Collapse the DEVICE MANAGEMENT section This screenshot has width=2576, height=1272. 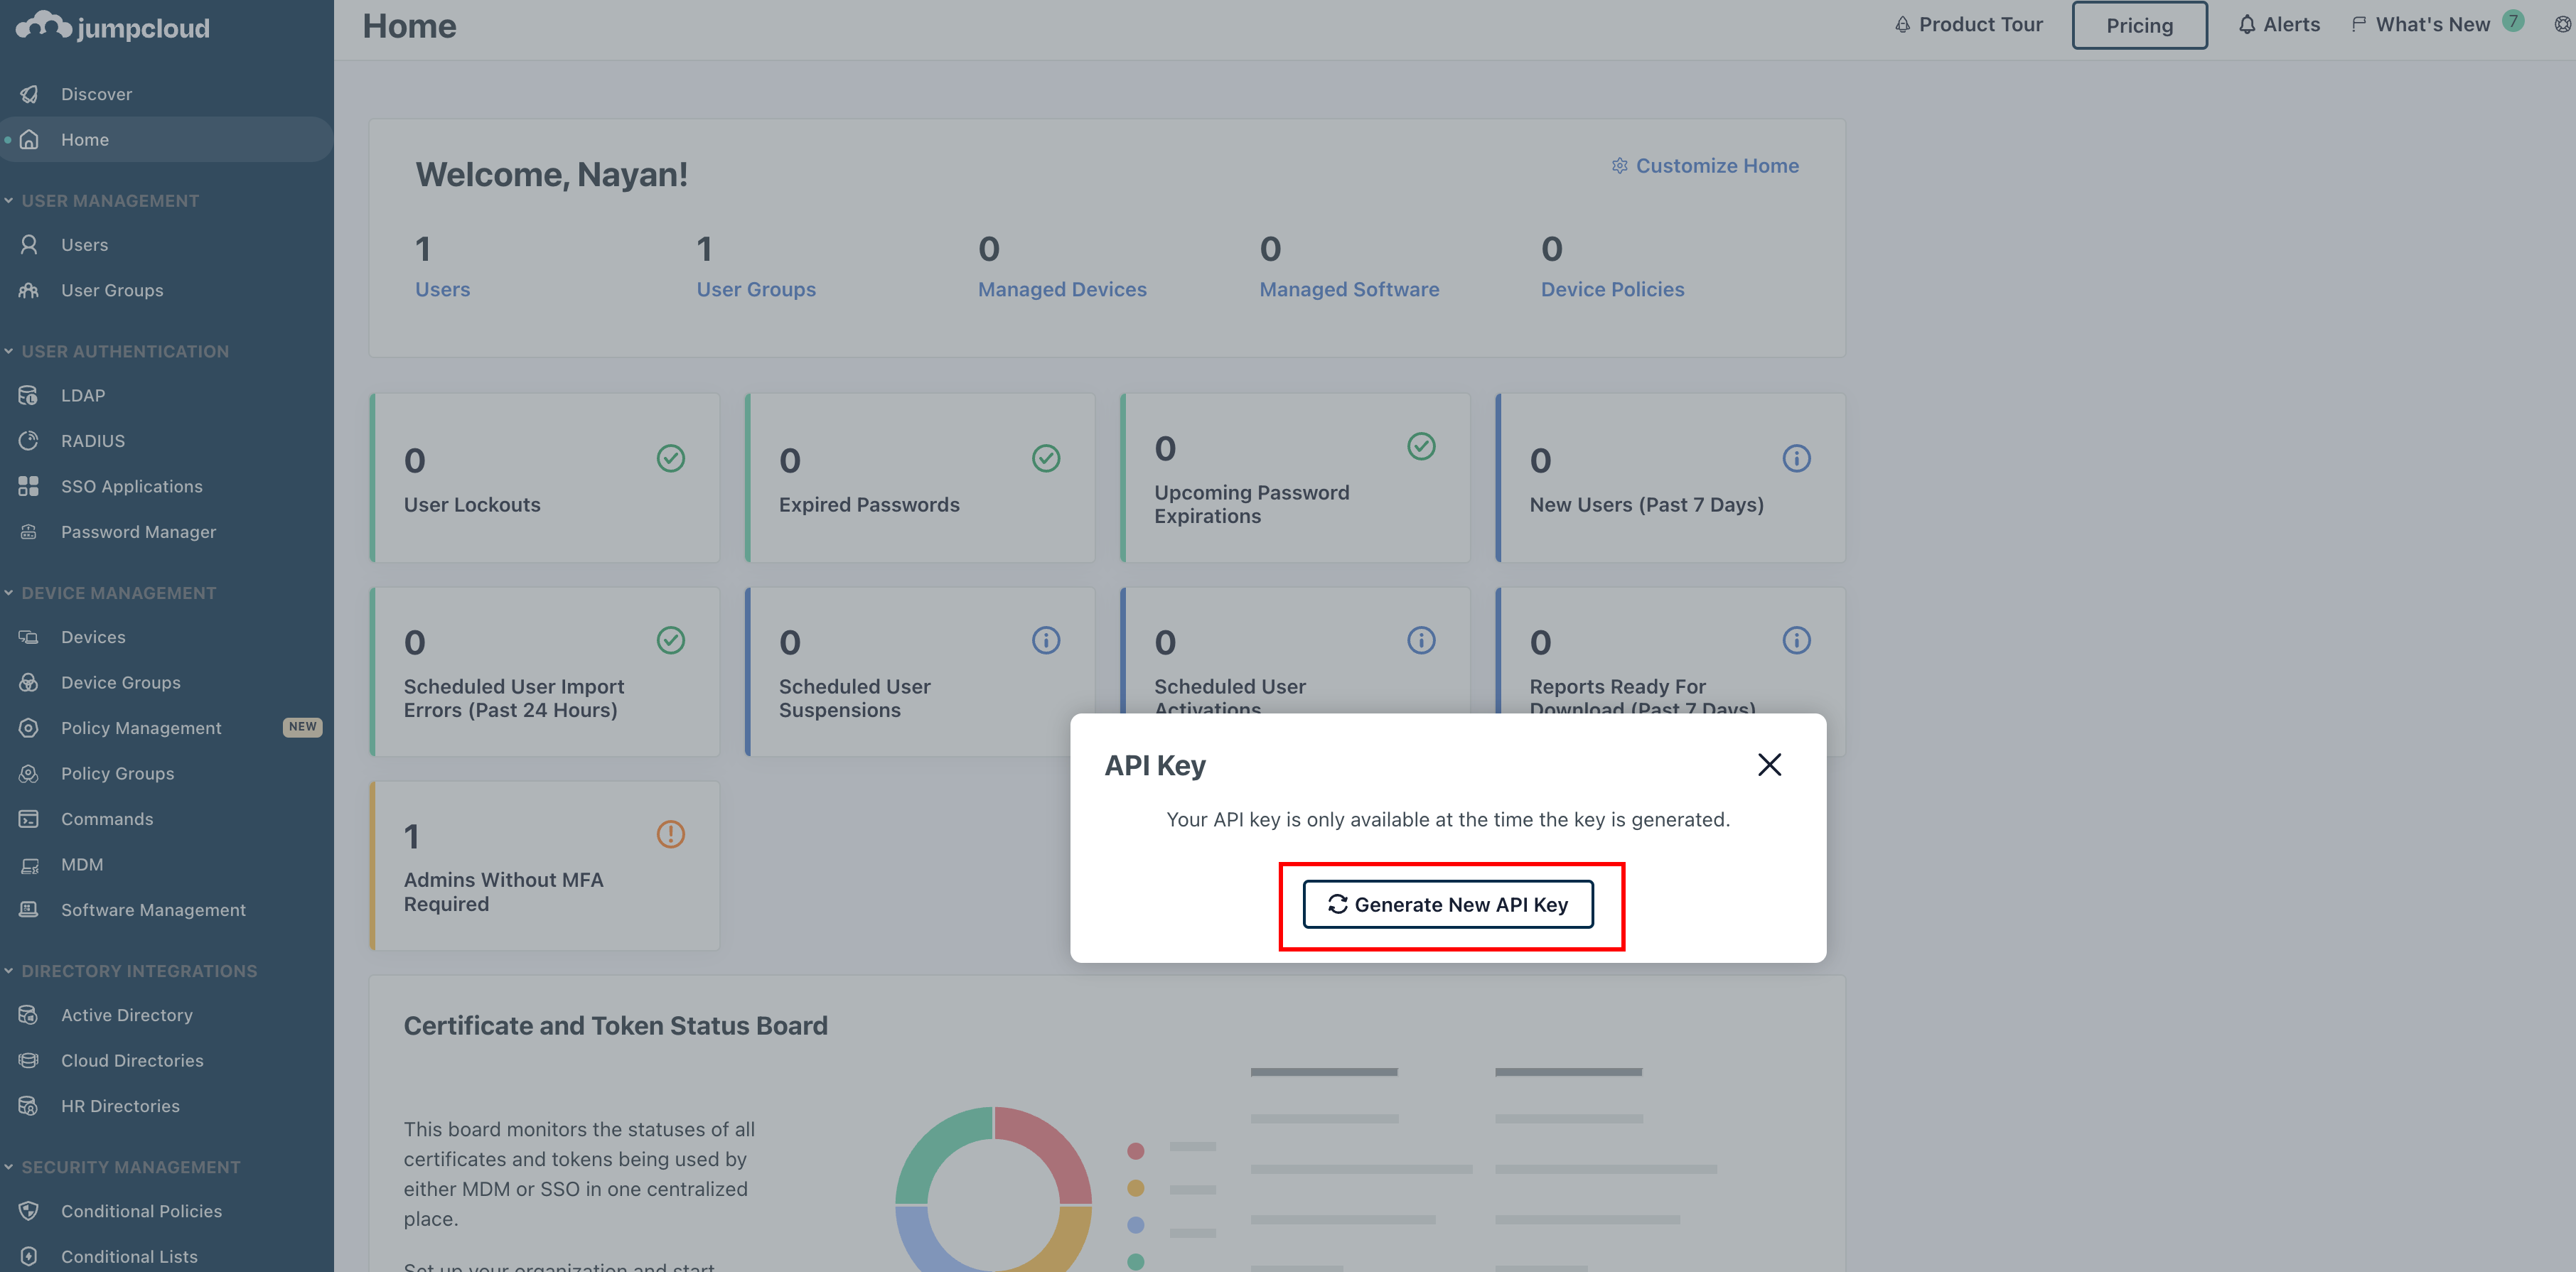click(x=9, y=593)
